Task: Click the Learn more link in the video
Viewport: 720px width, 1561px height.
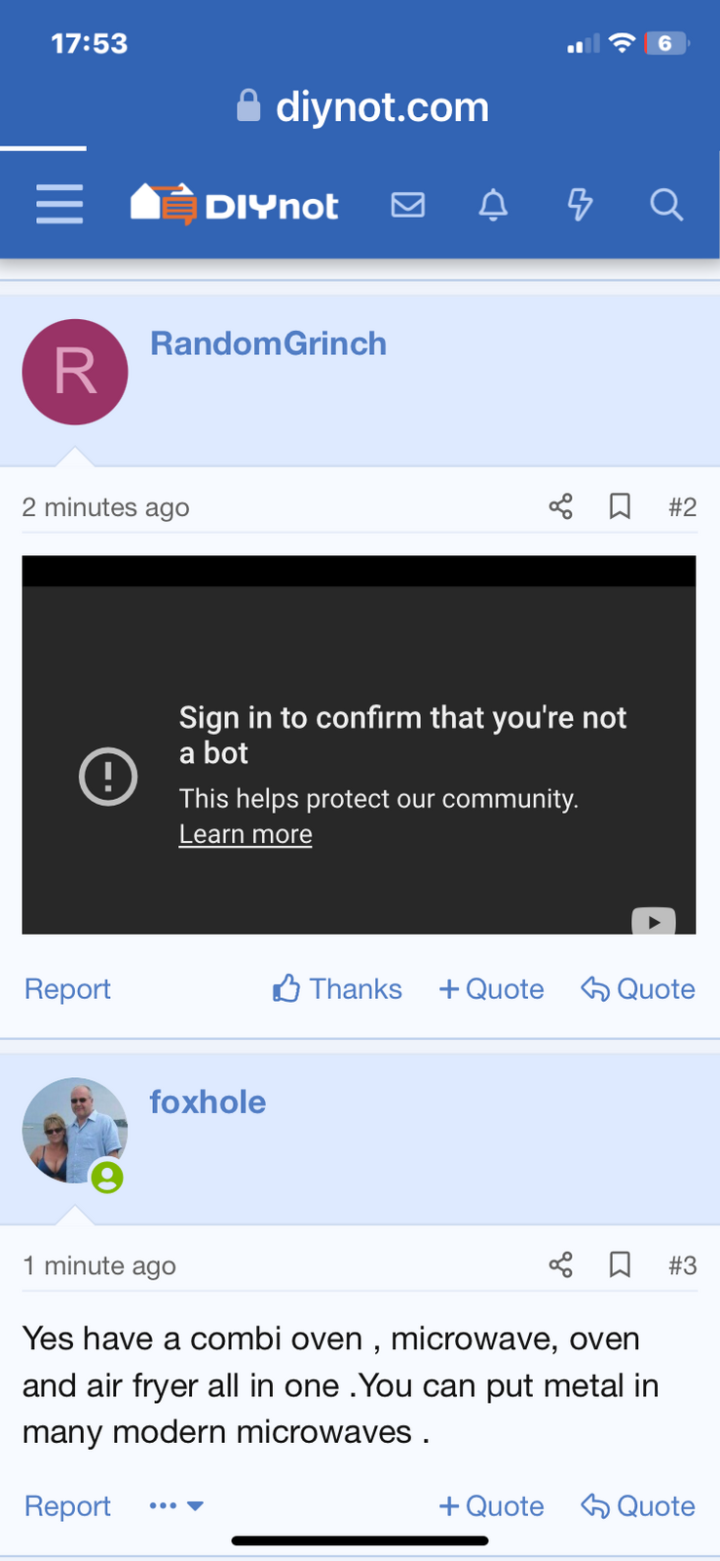Action: (246, 834)
